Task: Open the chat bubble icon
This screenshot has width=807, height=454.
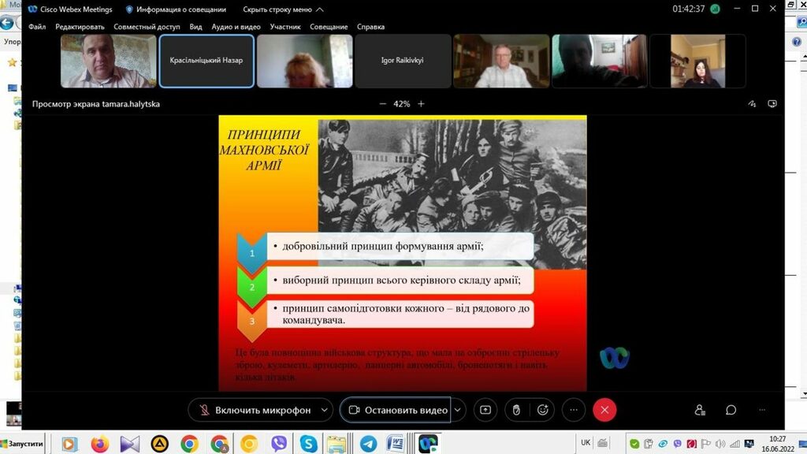Action: point(731,410)
